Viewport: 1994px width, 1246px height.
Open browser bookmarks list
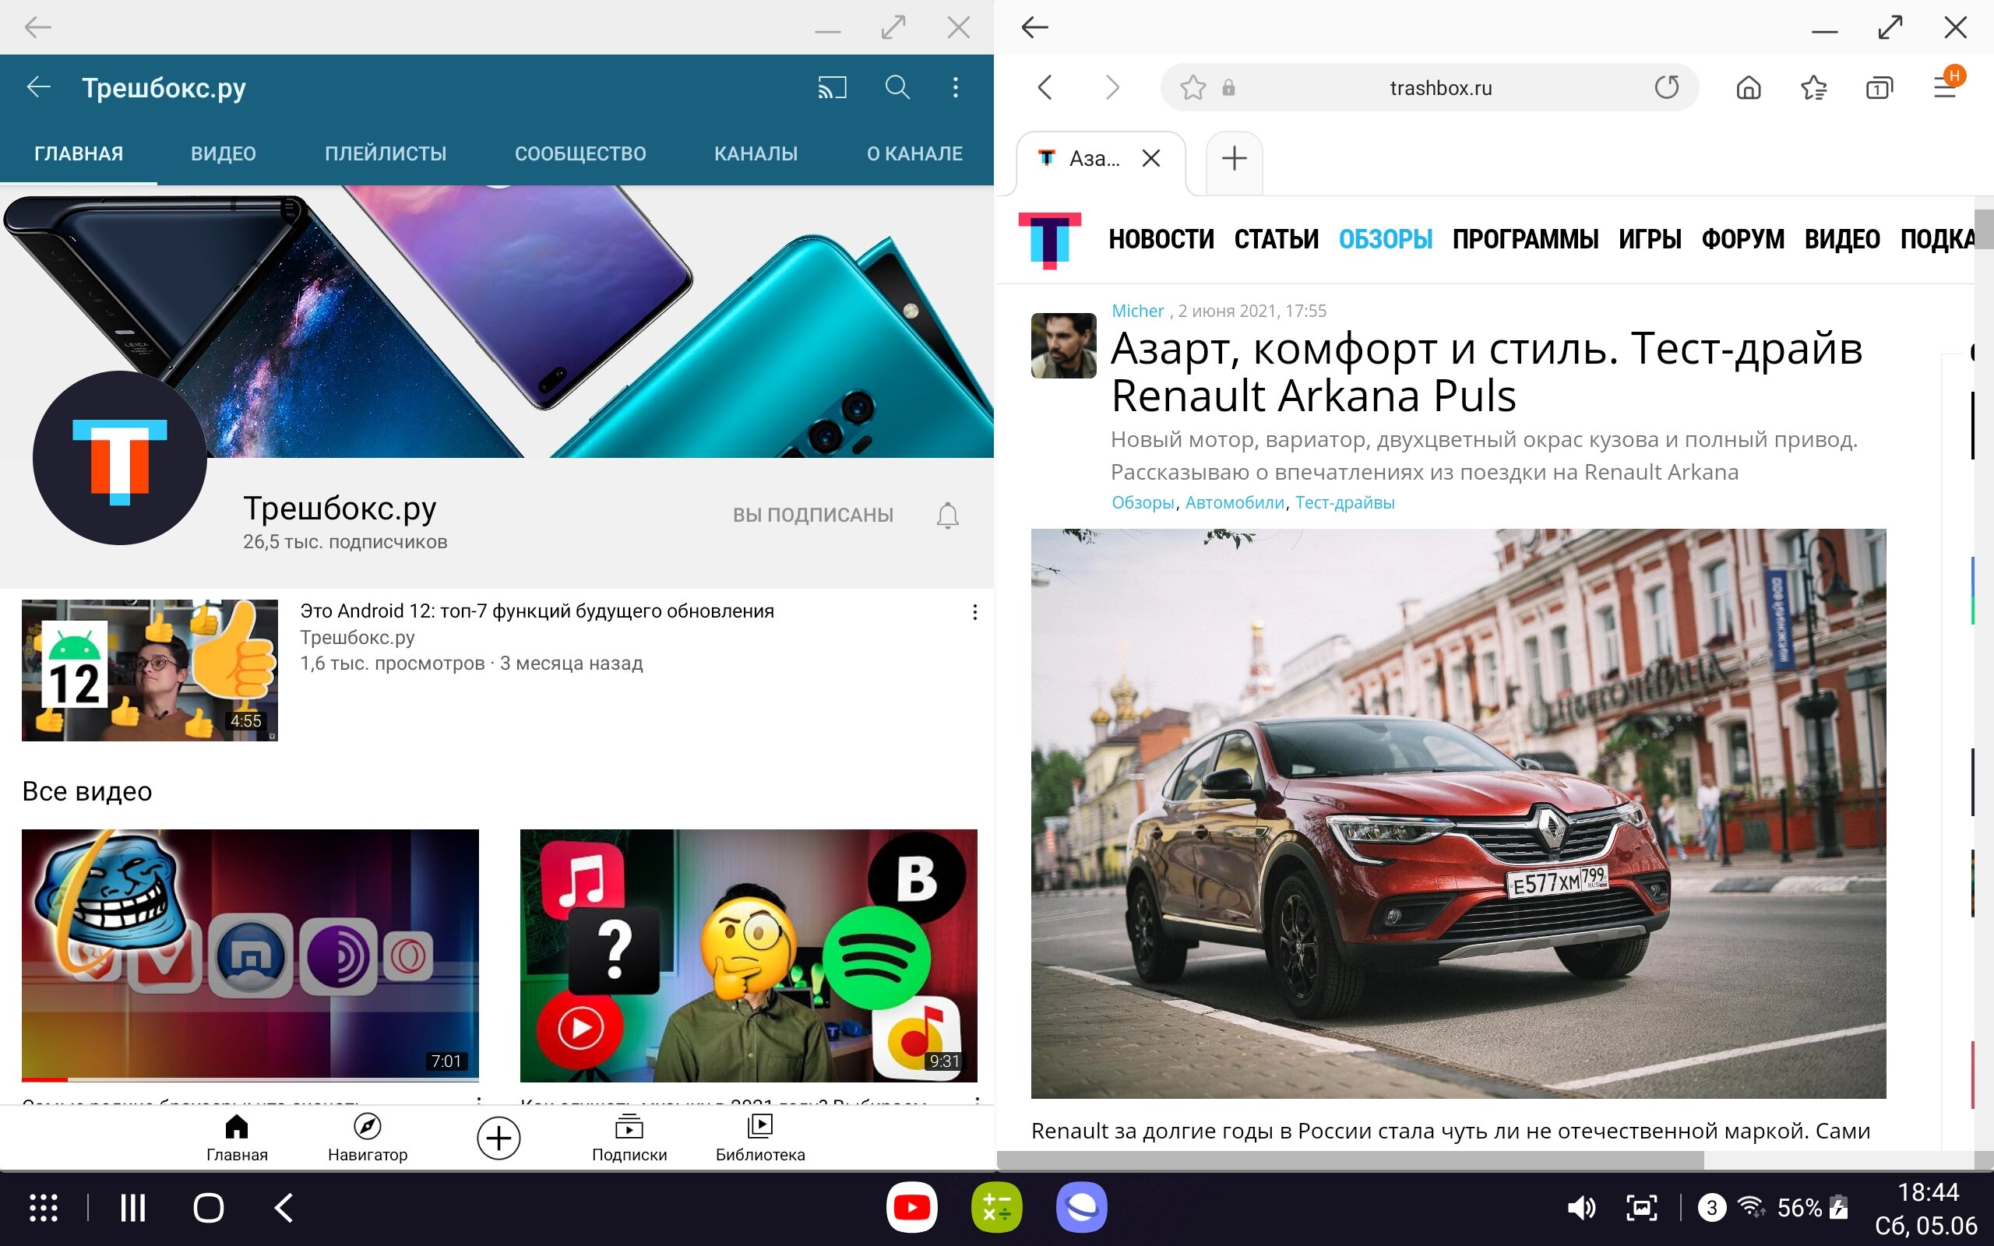[x=1813, y=87]
